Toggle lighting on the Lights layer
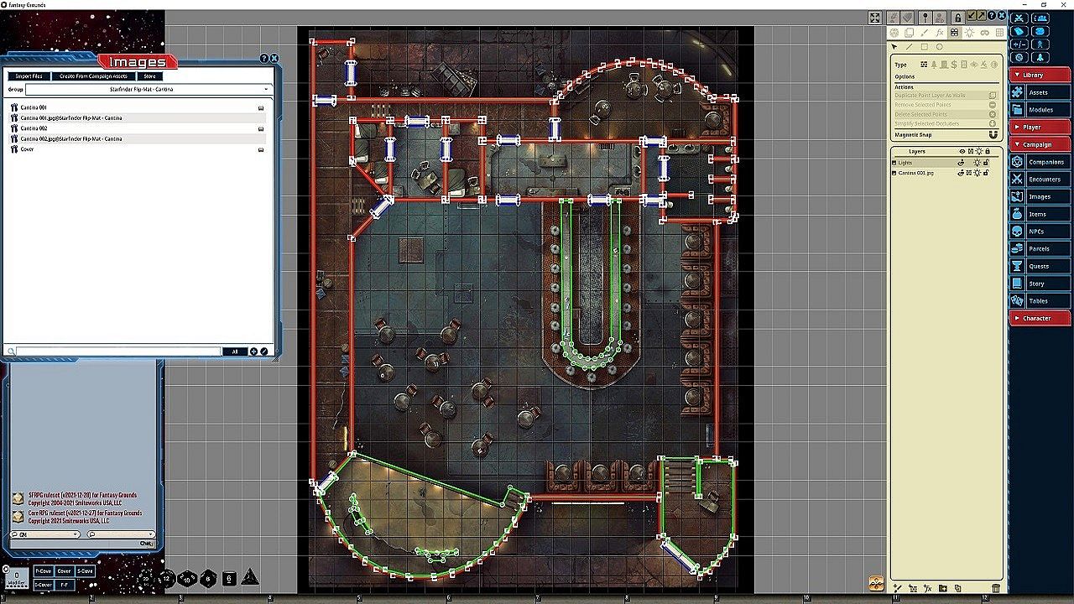This screenshot has width=1074, height=604. pos(978,162)
